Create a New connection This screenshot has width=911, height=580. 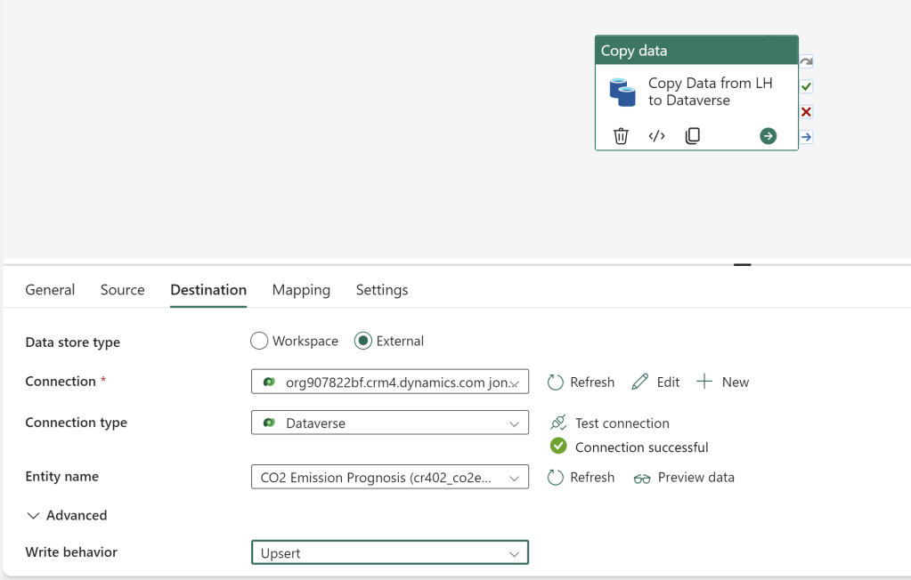722,382
